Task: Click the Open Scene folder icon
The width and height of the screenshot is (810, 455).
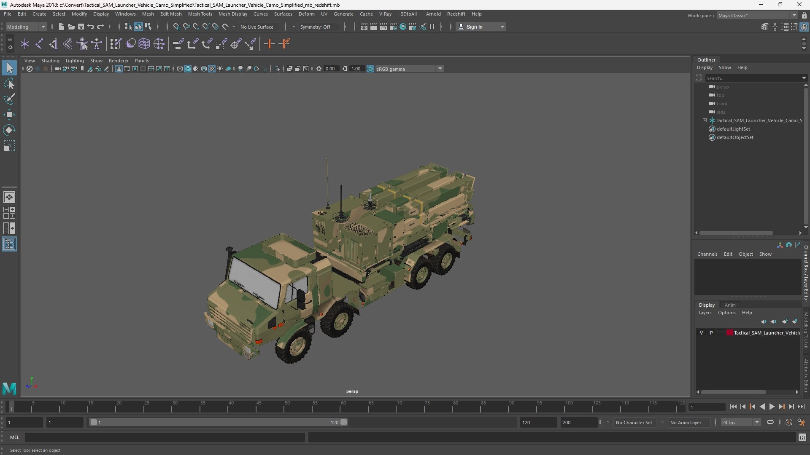Action: [71, 27]
